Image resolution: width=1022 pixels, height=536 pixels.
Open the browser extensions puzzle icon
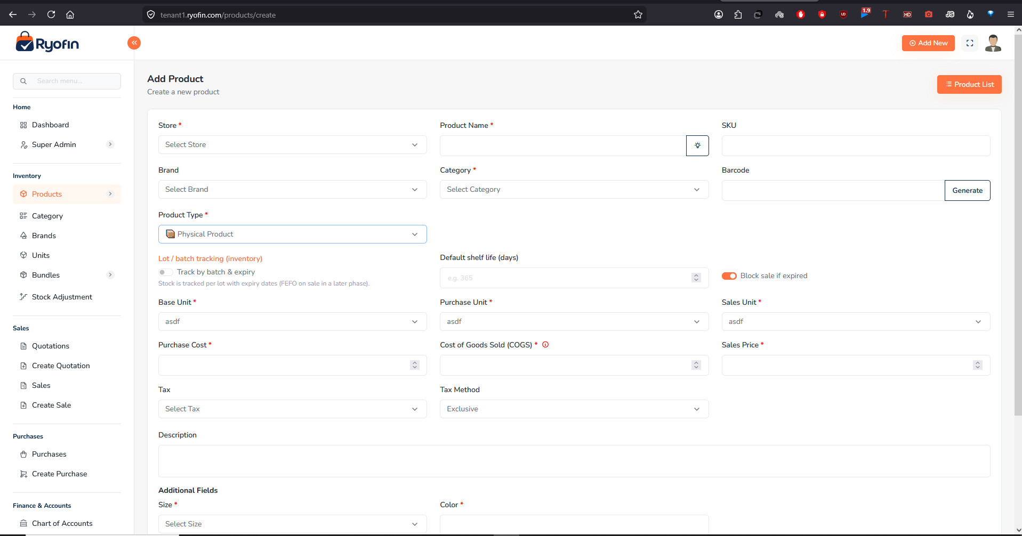pyautogui.click(x=738, y=14)
